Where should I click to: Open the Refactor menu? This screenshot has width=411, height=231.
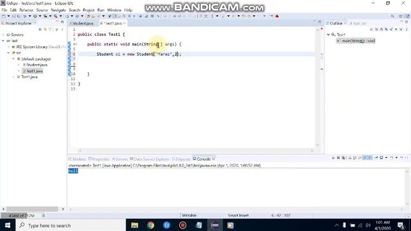26,10
